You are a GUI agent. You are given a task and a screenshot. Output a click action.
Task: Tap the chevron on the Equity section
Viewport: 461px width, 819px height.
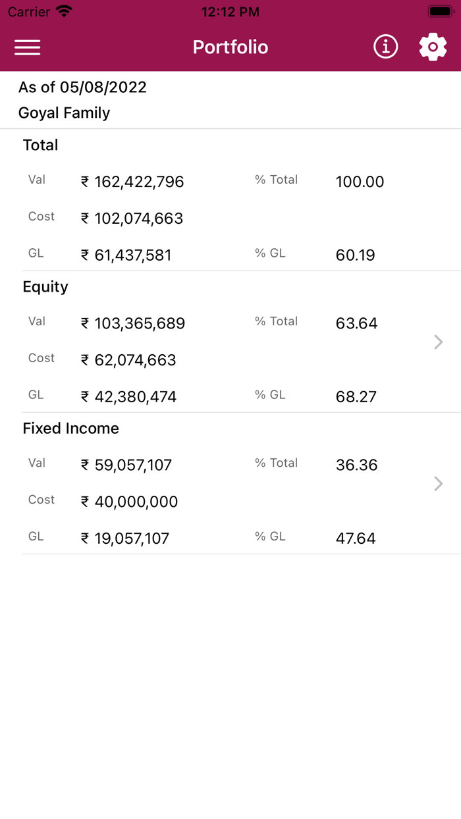coord(438,342)
